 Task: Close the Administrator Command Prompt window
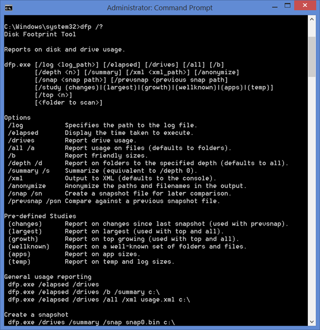(x=305, y=5)
